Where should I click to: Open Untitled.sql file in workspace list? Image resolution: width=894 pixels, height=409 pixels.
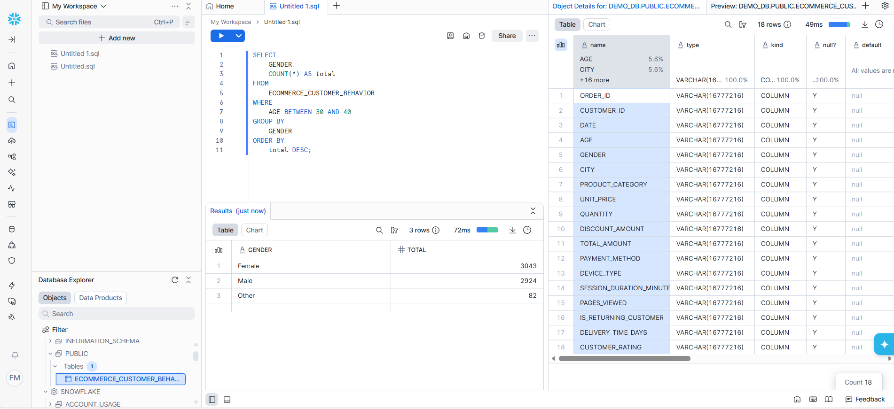pos(78,66)
